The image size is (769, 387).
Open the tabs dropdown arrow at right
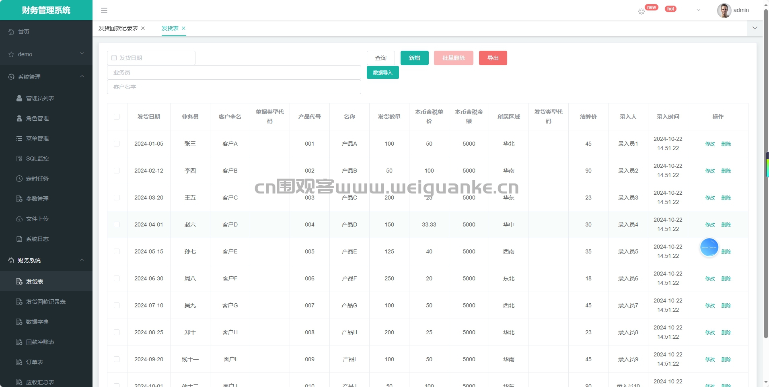click(755, 28)
